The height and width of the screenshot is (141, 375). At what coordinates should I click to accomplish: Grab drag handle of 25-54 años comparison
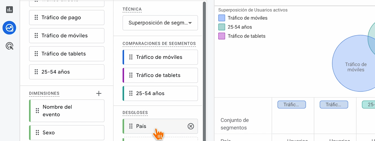(131, 93)
